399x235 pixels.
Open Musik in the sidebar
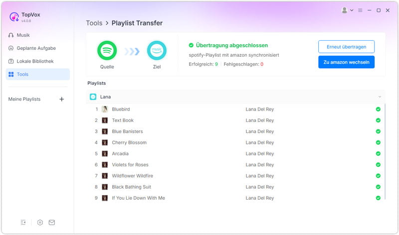coord(23,35)
